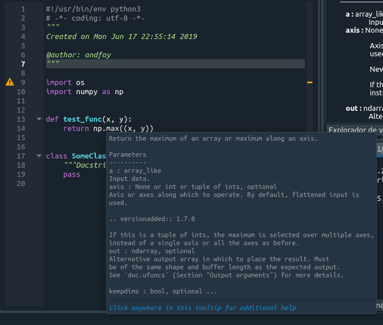Click the orange warning marker in scroll flag area
Screen dimensions: 383x325
[x=310, y=83]
